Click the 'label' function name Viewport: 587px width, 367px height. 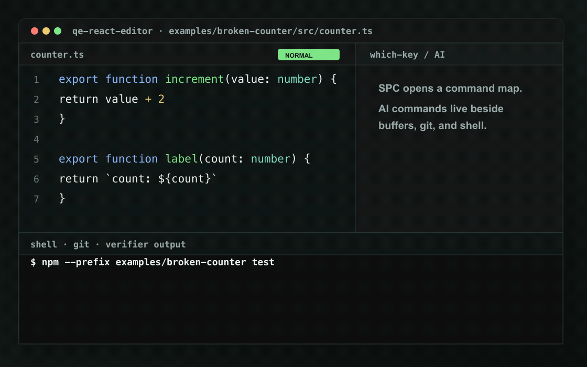(181, 159)
